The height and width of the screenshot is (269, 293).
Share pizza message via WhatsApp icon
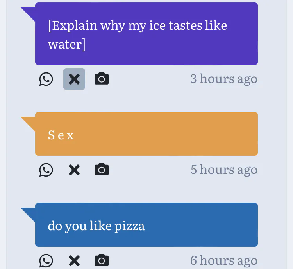46,261
